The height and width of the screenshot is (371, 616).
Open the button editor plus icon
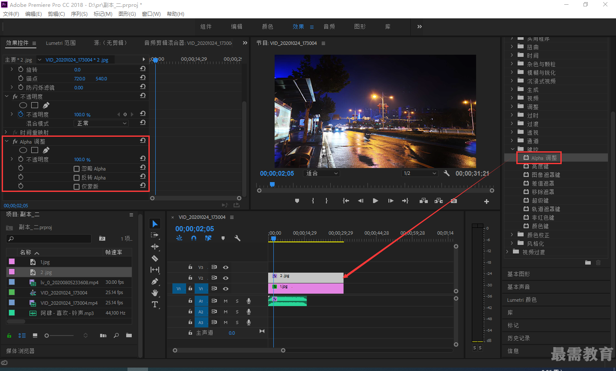pyautogui.click(x=486, y=201)
